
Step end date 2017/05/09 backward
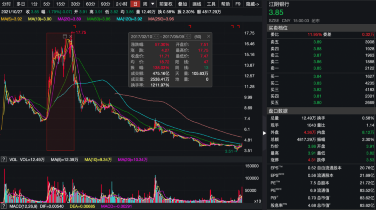pyautogui.click(x=186, y=37)
